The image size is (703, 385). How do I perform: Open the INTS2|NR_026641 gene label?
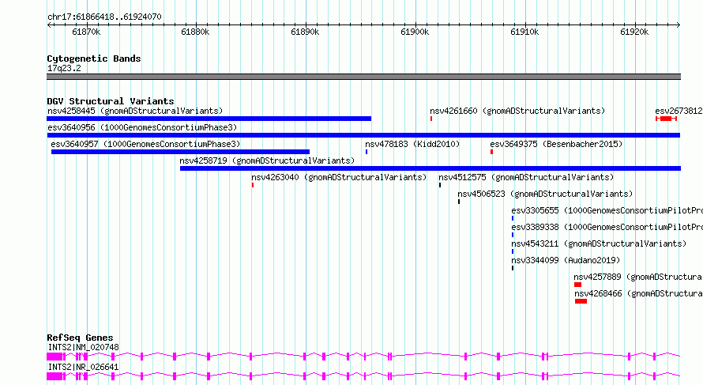(x=84, y=367)
